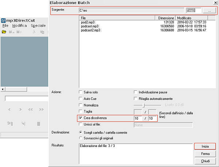Click the fast-forward double arrow button
The height and width of the screenshot is (167, 219).
tap(41, 109)
